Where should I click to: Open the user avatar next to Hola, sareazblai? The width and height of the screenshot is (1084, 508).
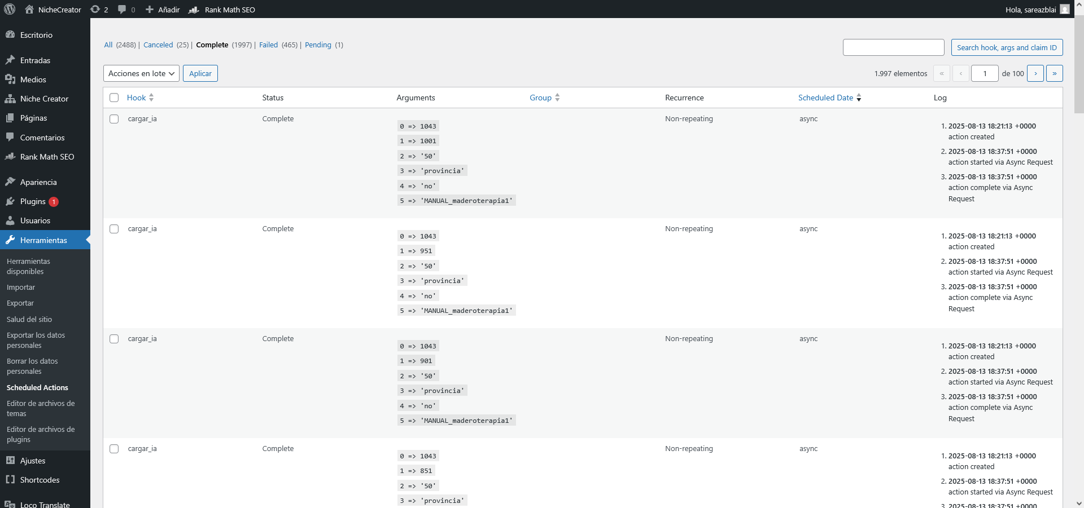pos(1065,9)
